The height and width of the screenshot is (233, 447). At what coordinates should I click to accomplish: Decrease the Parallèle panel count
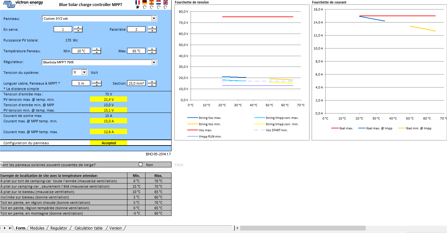click(x=152, y=31)
